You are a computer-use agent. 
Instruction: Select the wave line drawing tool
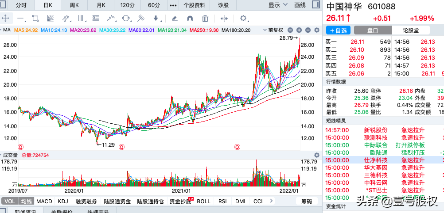[111, 19]
